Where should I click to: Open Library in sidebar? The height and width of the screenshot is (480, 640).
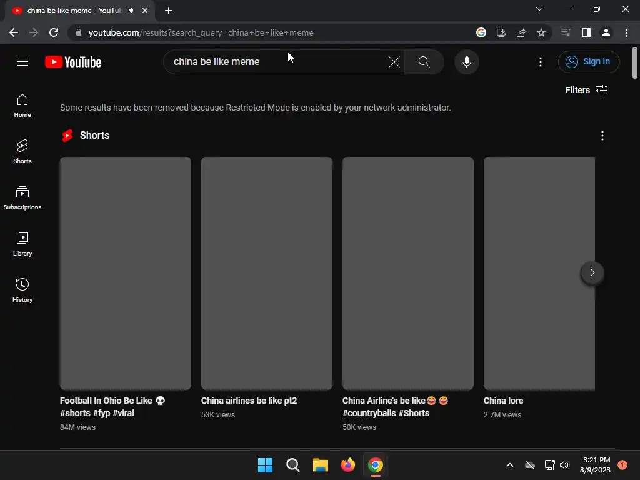coord(22,244)
